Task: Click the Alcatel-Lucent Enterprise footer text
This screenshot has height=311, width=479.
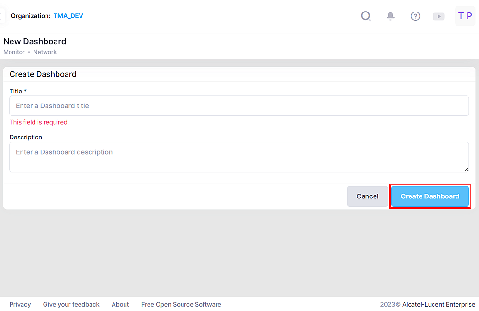Action: (438, 304)
